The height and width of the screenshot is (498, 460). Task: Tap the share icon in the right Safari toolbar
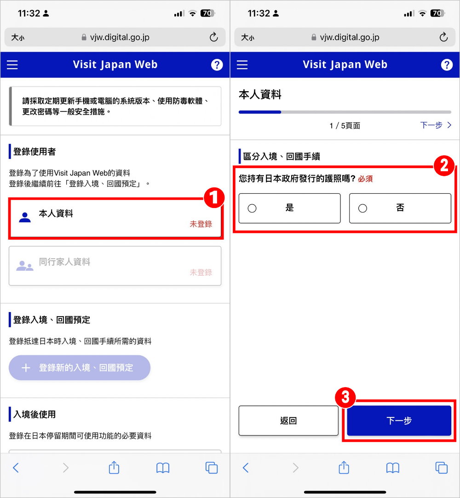344,467
